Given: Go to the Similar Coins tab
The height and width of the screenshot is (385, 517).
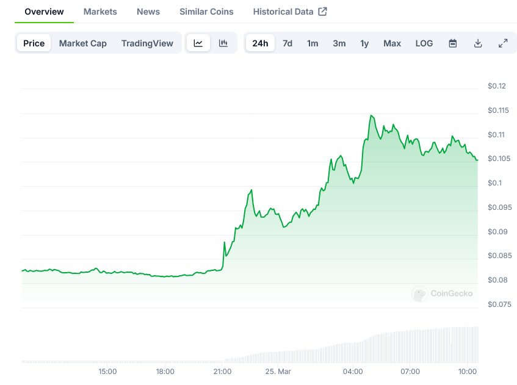Looking at the screenshot, I should [x=206, y=12].
